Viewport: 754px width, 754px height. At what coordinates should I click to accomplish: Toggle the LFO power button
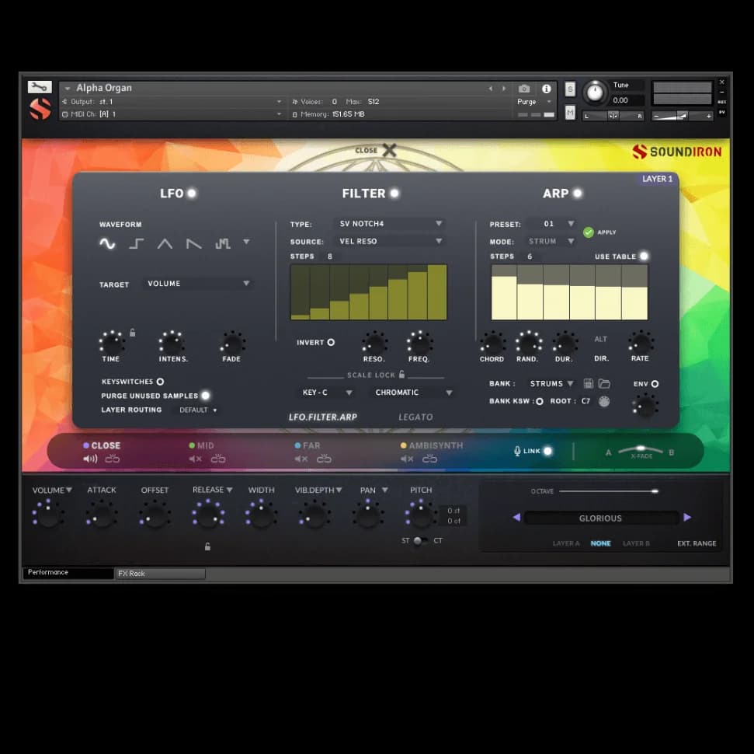click(x=191, y=194)
